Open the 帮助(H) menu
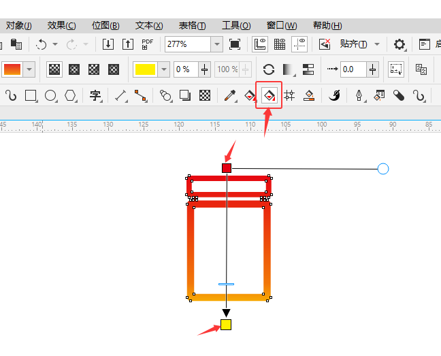 click(x=327, y=26)
